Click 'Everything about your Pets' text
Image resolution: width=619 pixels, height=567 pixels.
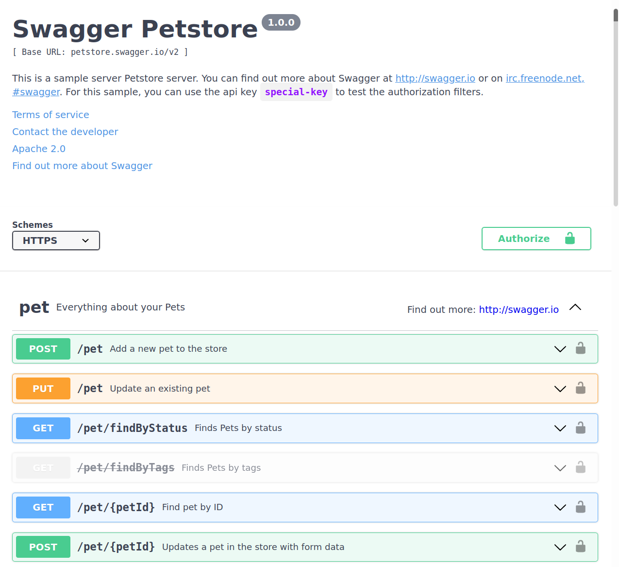pyautogui.click(x=120, y=307)
